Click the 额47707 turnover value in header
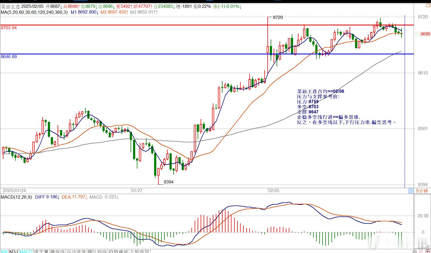Screen dimensions: 431x253 [x=143, y=6]
